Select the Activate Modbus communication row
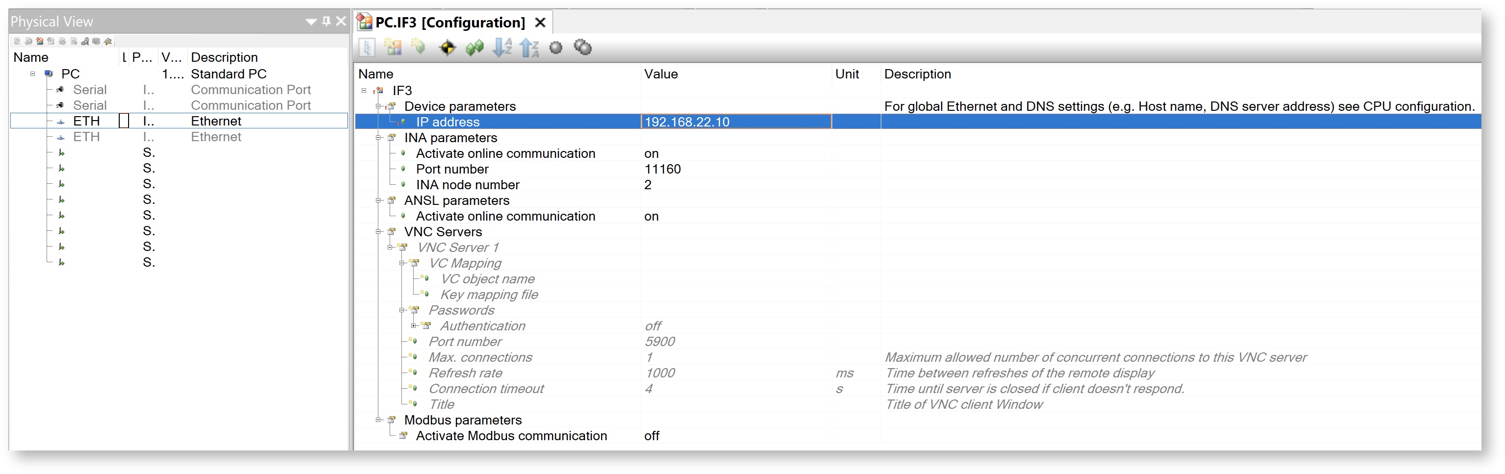 click(x=511, y=436)
